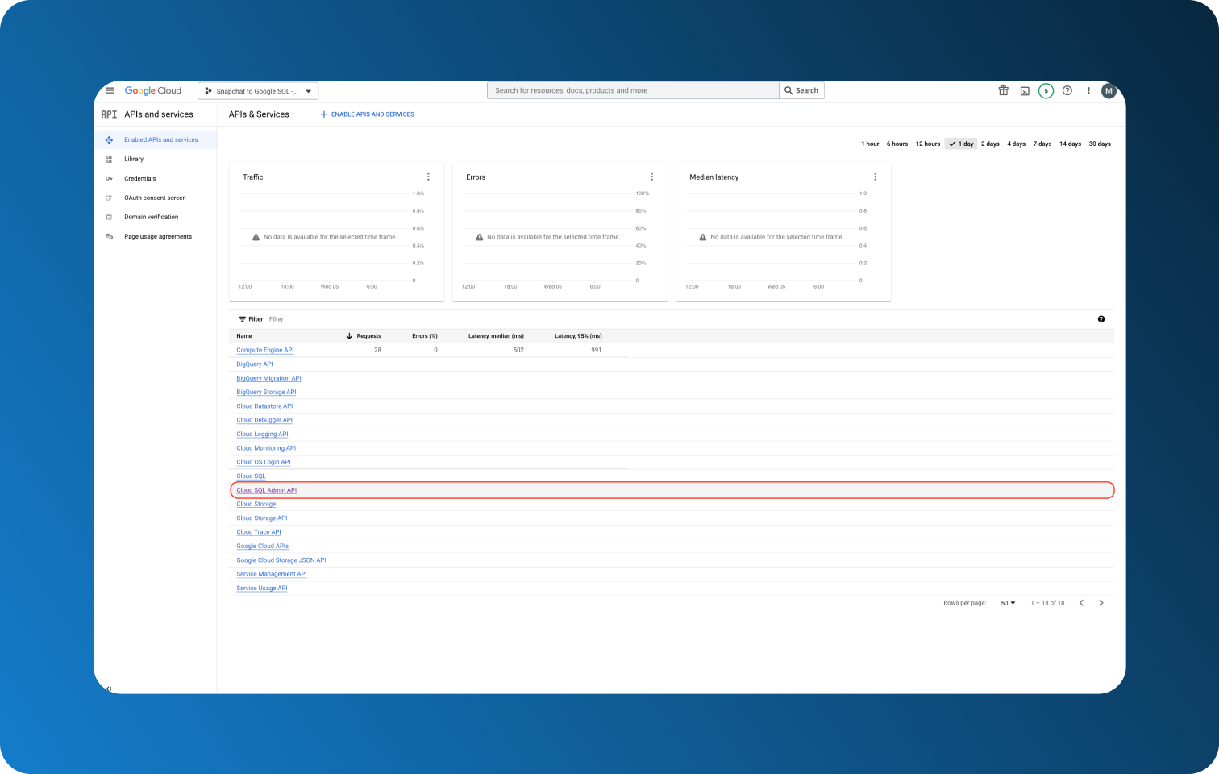Click the Filter icon above table
Screen dimensions: 1219x774
243,319
